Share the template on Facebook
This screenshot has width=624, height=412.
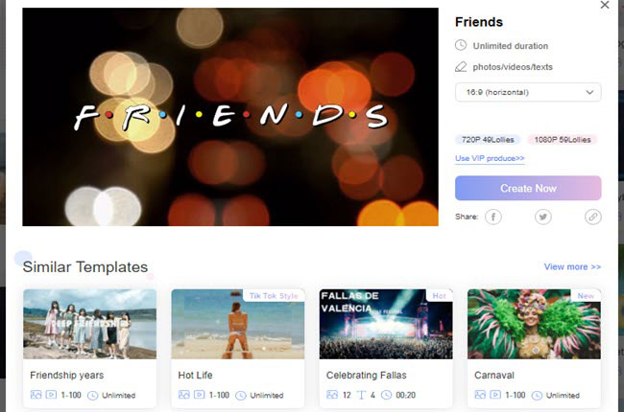(493, 217)
